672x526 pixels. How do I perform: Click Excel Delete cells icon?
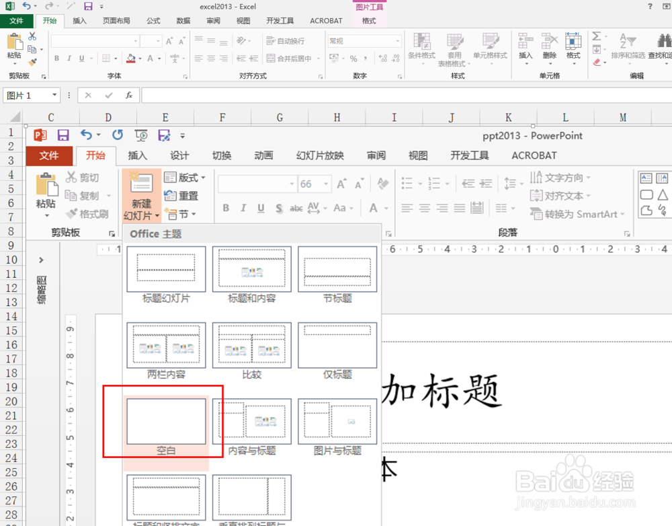click(x=550, y=41)
